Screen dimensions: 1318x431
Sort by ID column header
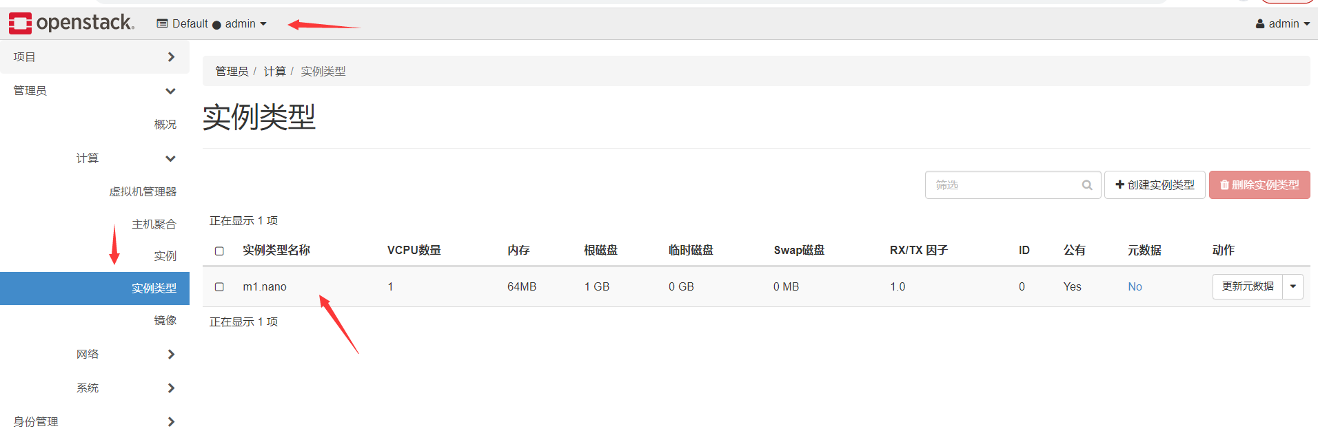(1024, 250)
